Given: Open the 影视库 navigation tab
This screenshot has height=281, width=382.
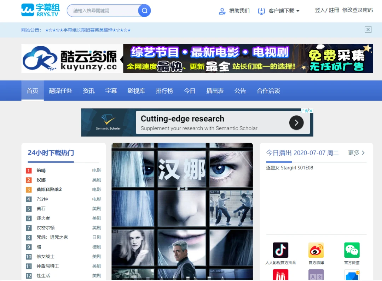Looking at the screenshot, I should coord(137,91).
